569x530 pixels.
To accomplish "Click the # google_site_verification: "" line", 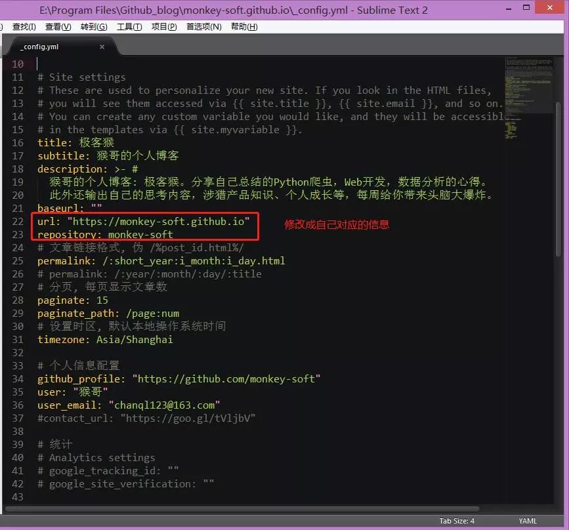I will [126, 484].
